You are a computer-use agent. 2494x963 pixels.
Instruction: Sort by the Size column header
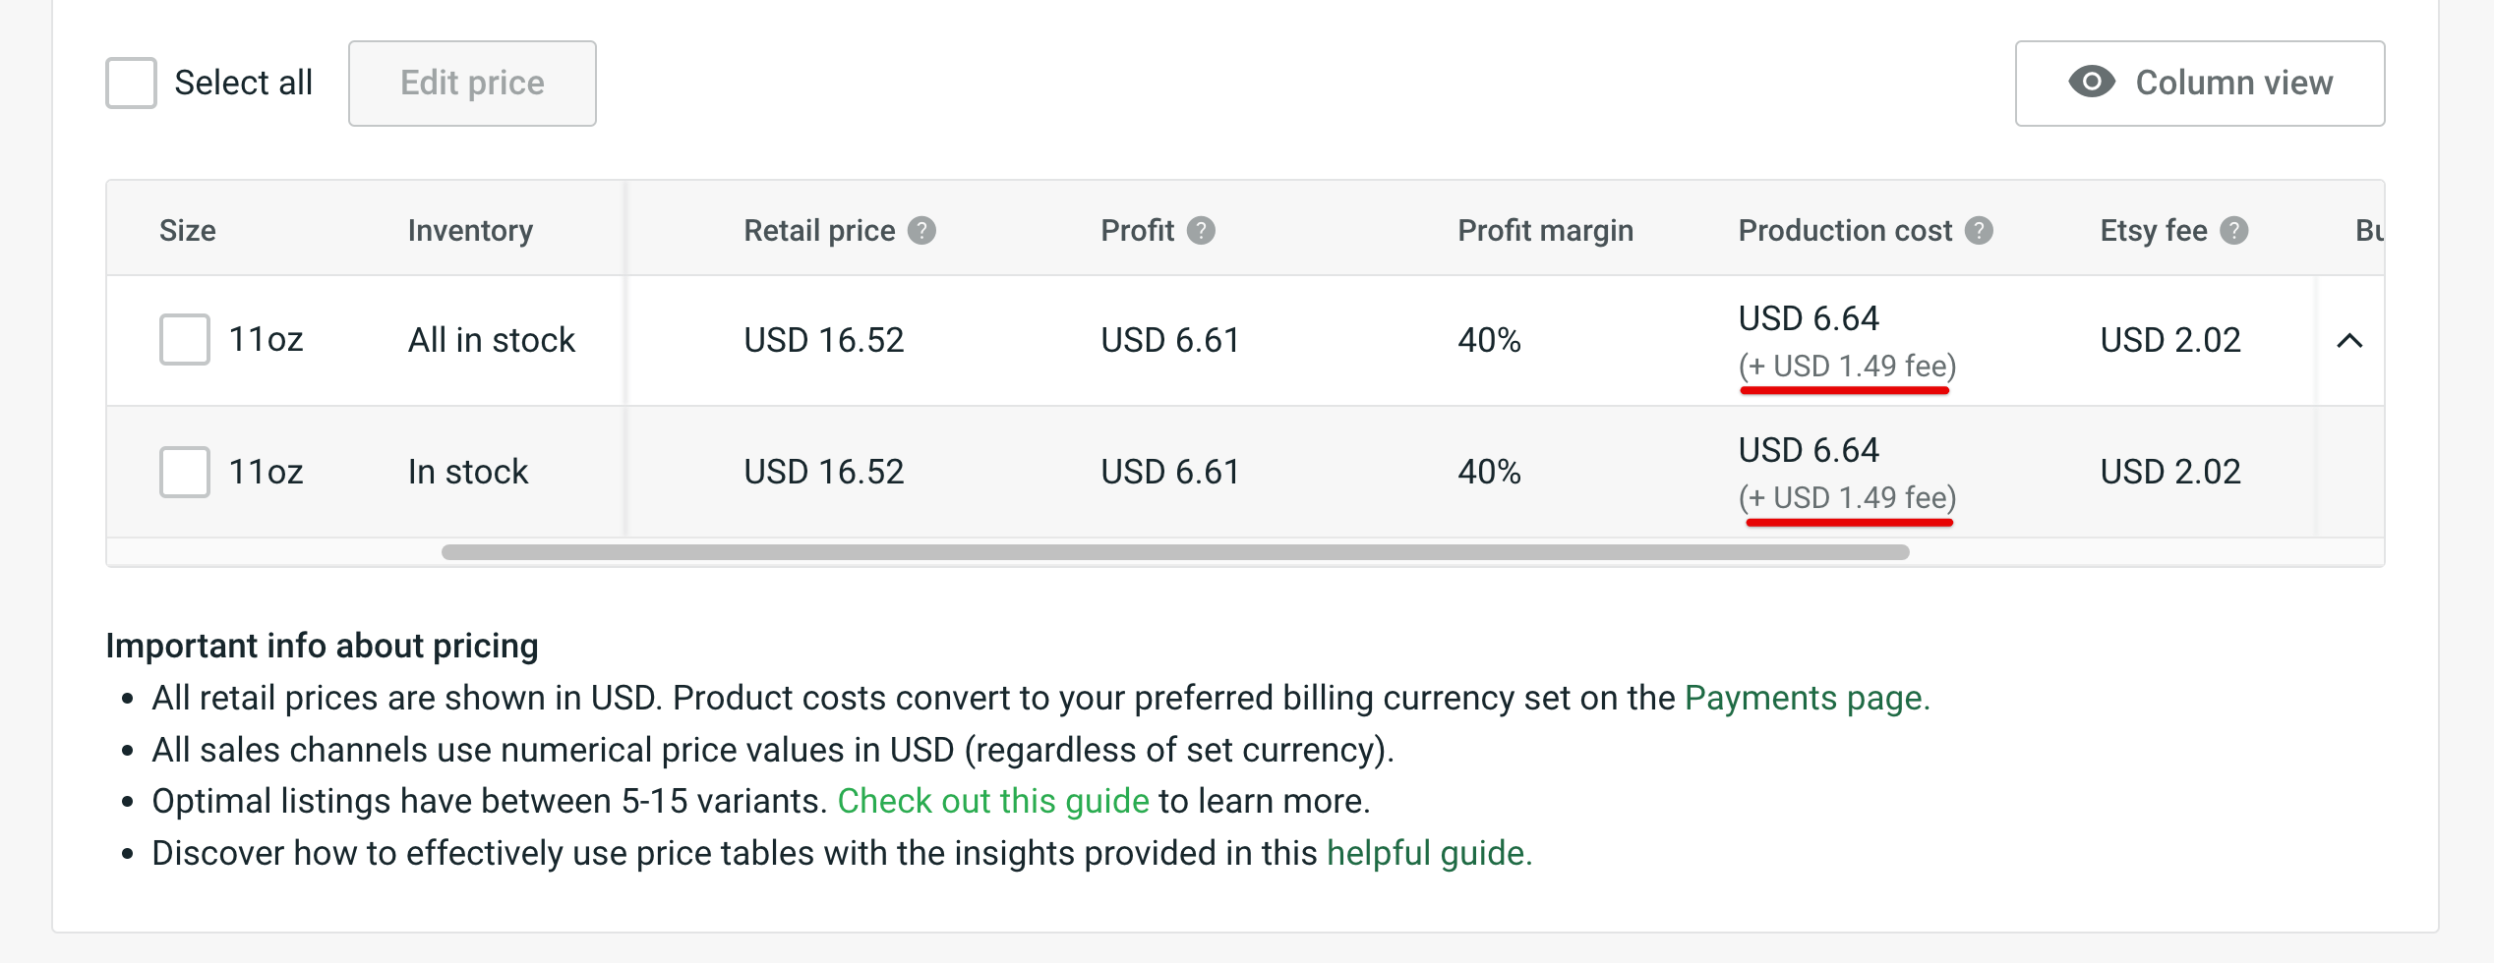[188, 230]
